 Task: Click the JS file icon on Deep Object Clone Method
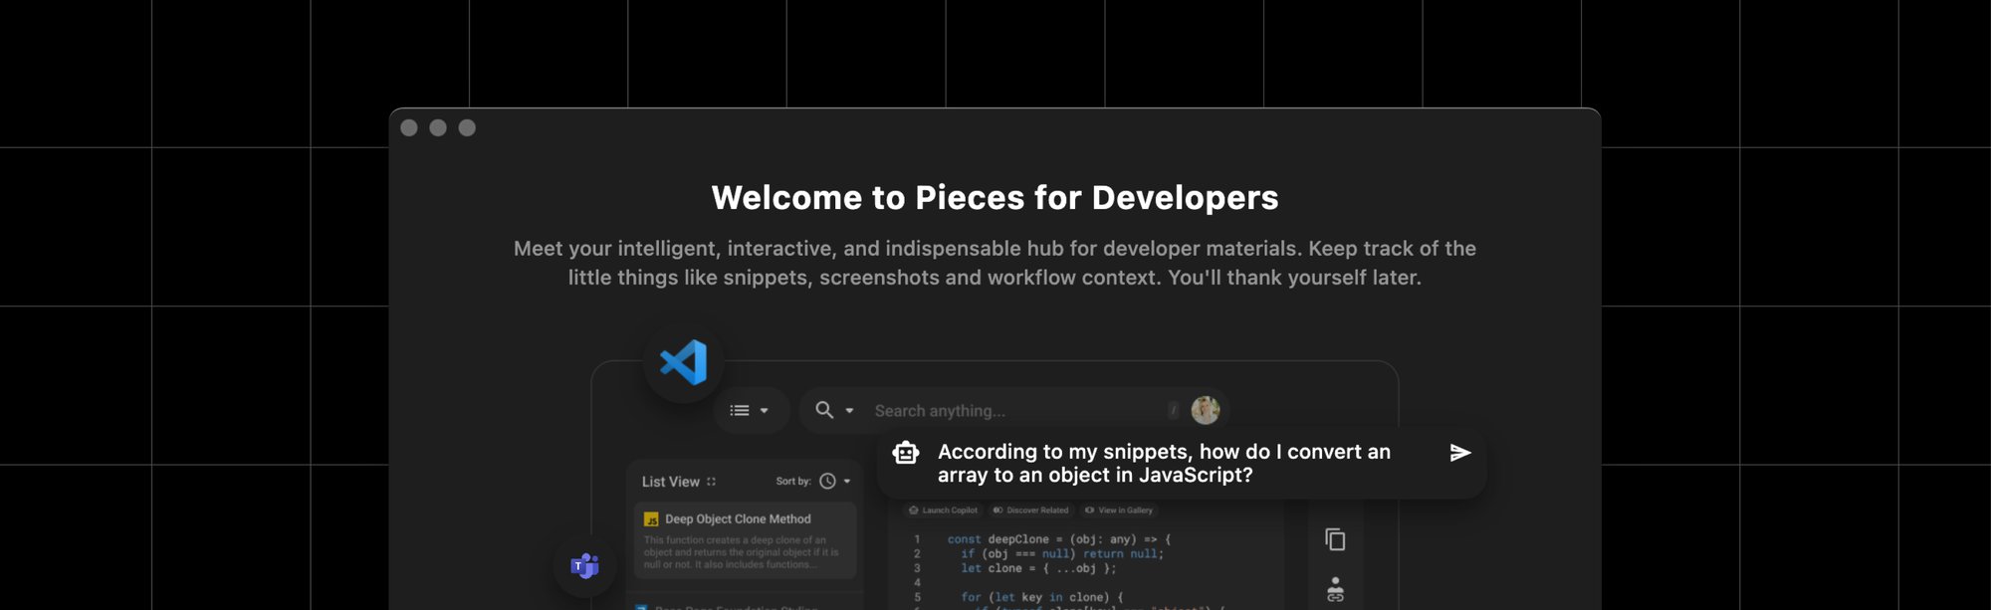(651, 519)
